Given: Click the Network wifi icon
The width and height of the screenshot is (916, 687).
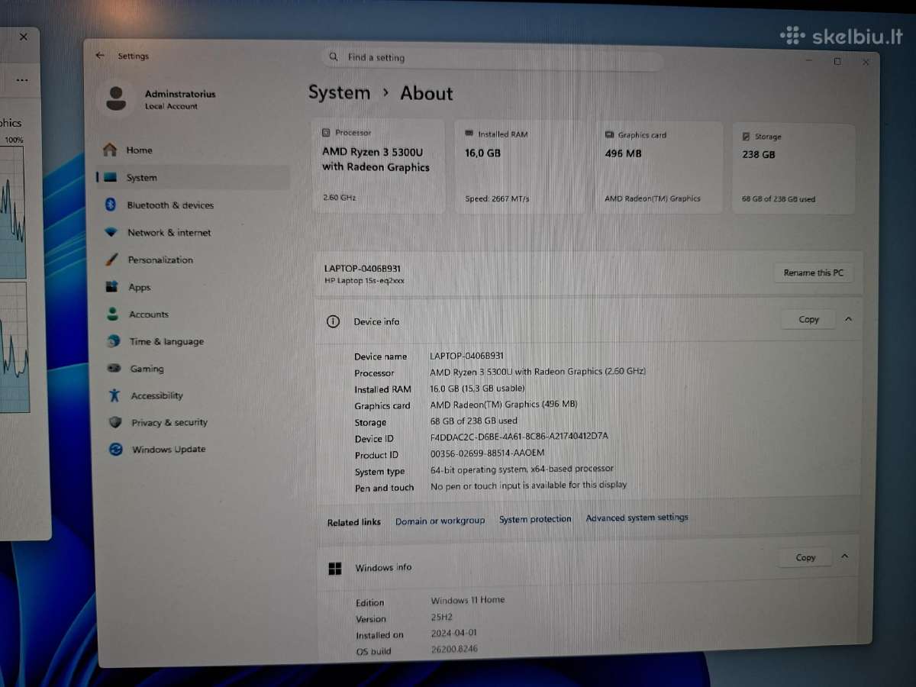Looking at the screenshot, I should click(x=111, y=232).
